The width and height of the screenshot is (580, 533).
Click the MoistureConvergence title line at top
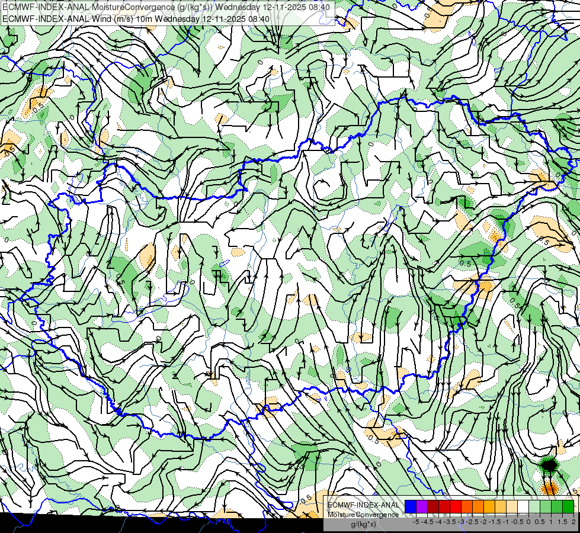(166, 7)
